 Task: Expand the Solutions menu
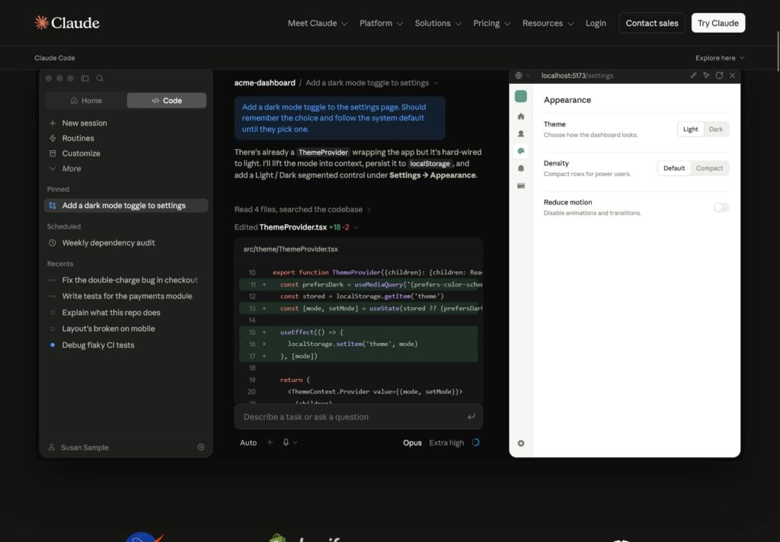(438, 23)
